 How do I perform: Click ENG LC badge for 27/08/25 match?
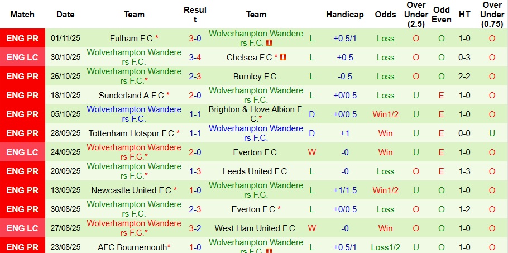(22, 228)
